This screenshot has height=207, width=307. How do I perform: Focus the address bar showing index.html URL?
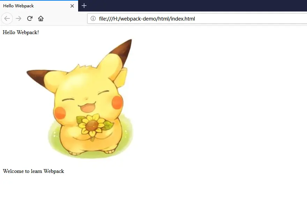[197, 18]
